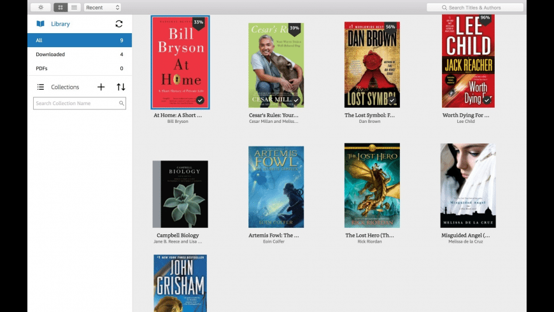Click the author name Dan Brown
This screenshot has width=554, height=312.
point(369,122)
